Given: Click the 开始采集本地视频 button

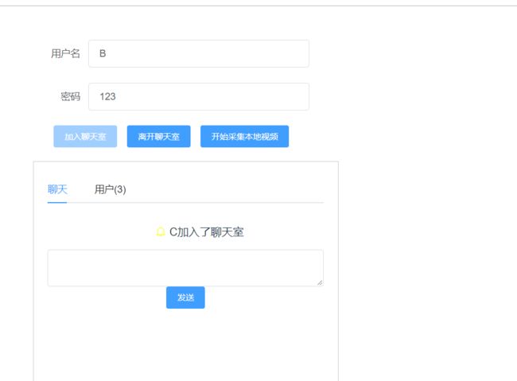Looking at the screenshot, I should pyautogui.click(x=245, y=136).
